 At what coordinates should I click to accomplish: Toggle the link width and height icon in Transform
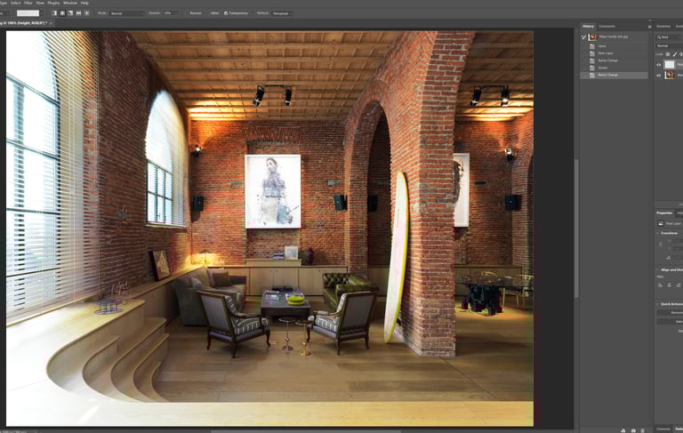point(661,245)
